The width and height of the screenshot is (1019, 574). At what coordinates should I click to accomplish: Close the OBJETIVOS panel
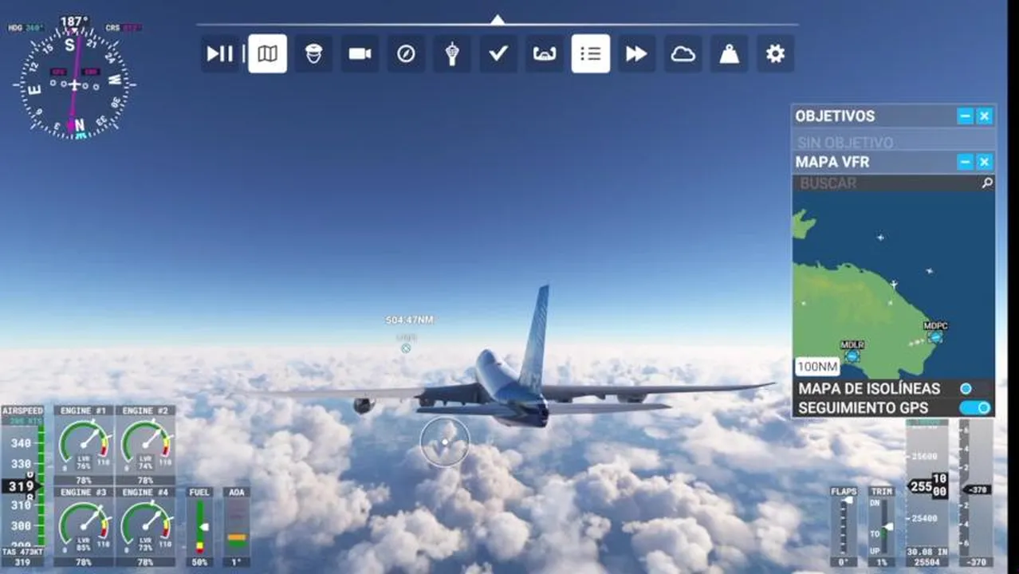(985, 116)
